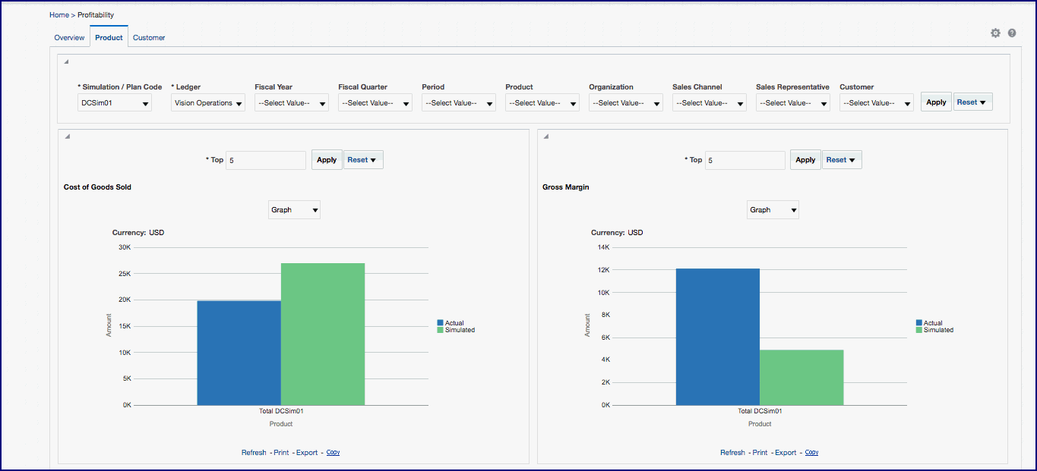This screenshot has height=471, width=1037.
Task: Open the Fiscal Year dropdown
Action: pyautogui.click(x=292, y=103)
